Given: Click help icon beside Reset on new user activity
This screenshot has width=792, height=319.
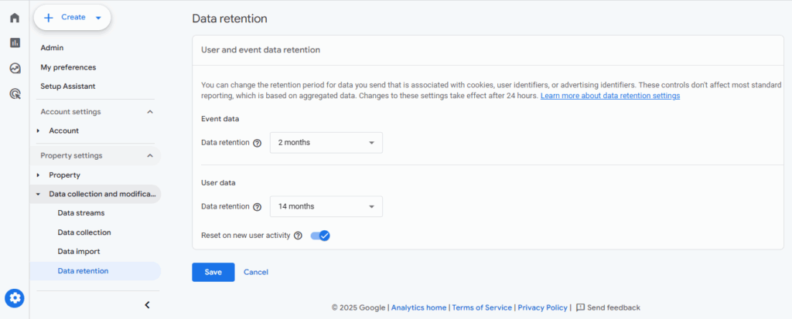Looking at the screenshot, I should [x=298, y=236].
